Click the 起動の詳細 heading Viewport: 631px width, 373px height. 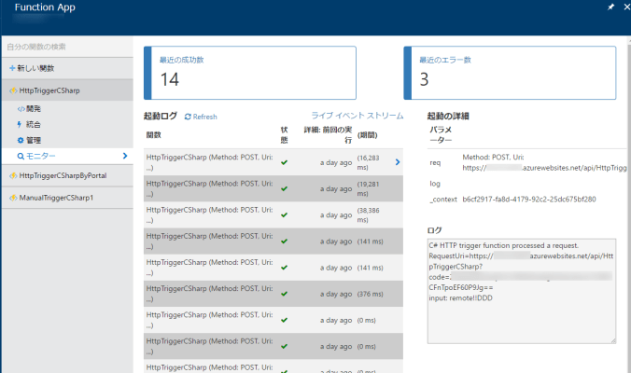pos(448,117)
